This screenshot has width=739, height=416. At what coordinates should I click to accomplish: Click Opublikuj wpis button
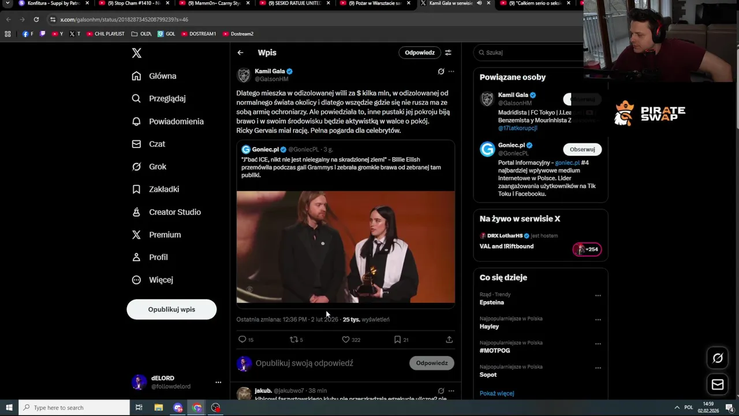click(171, 309)
